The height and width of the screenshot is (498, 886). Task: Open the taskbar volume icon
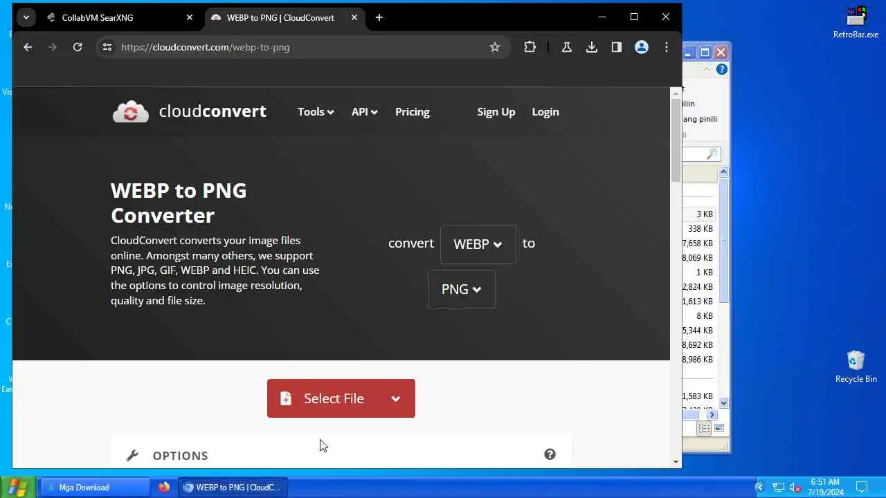tap(795, 487)
